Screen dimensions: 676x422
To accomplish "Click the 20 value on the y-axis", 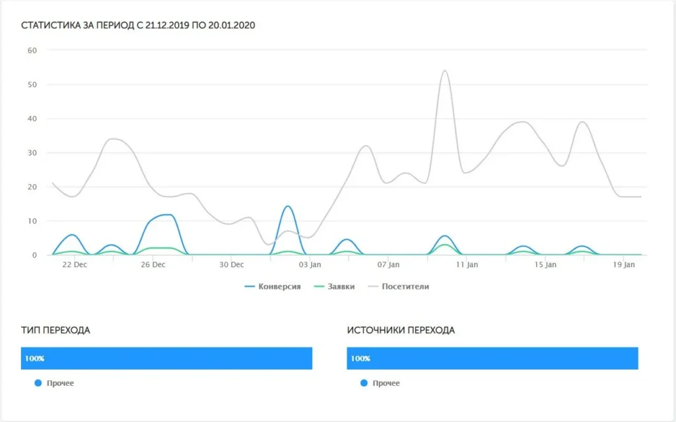I will 32,187.
